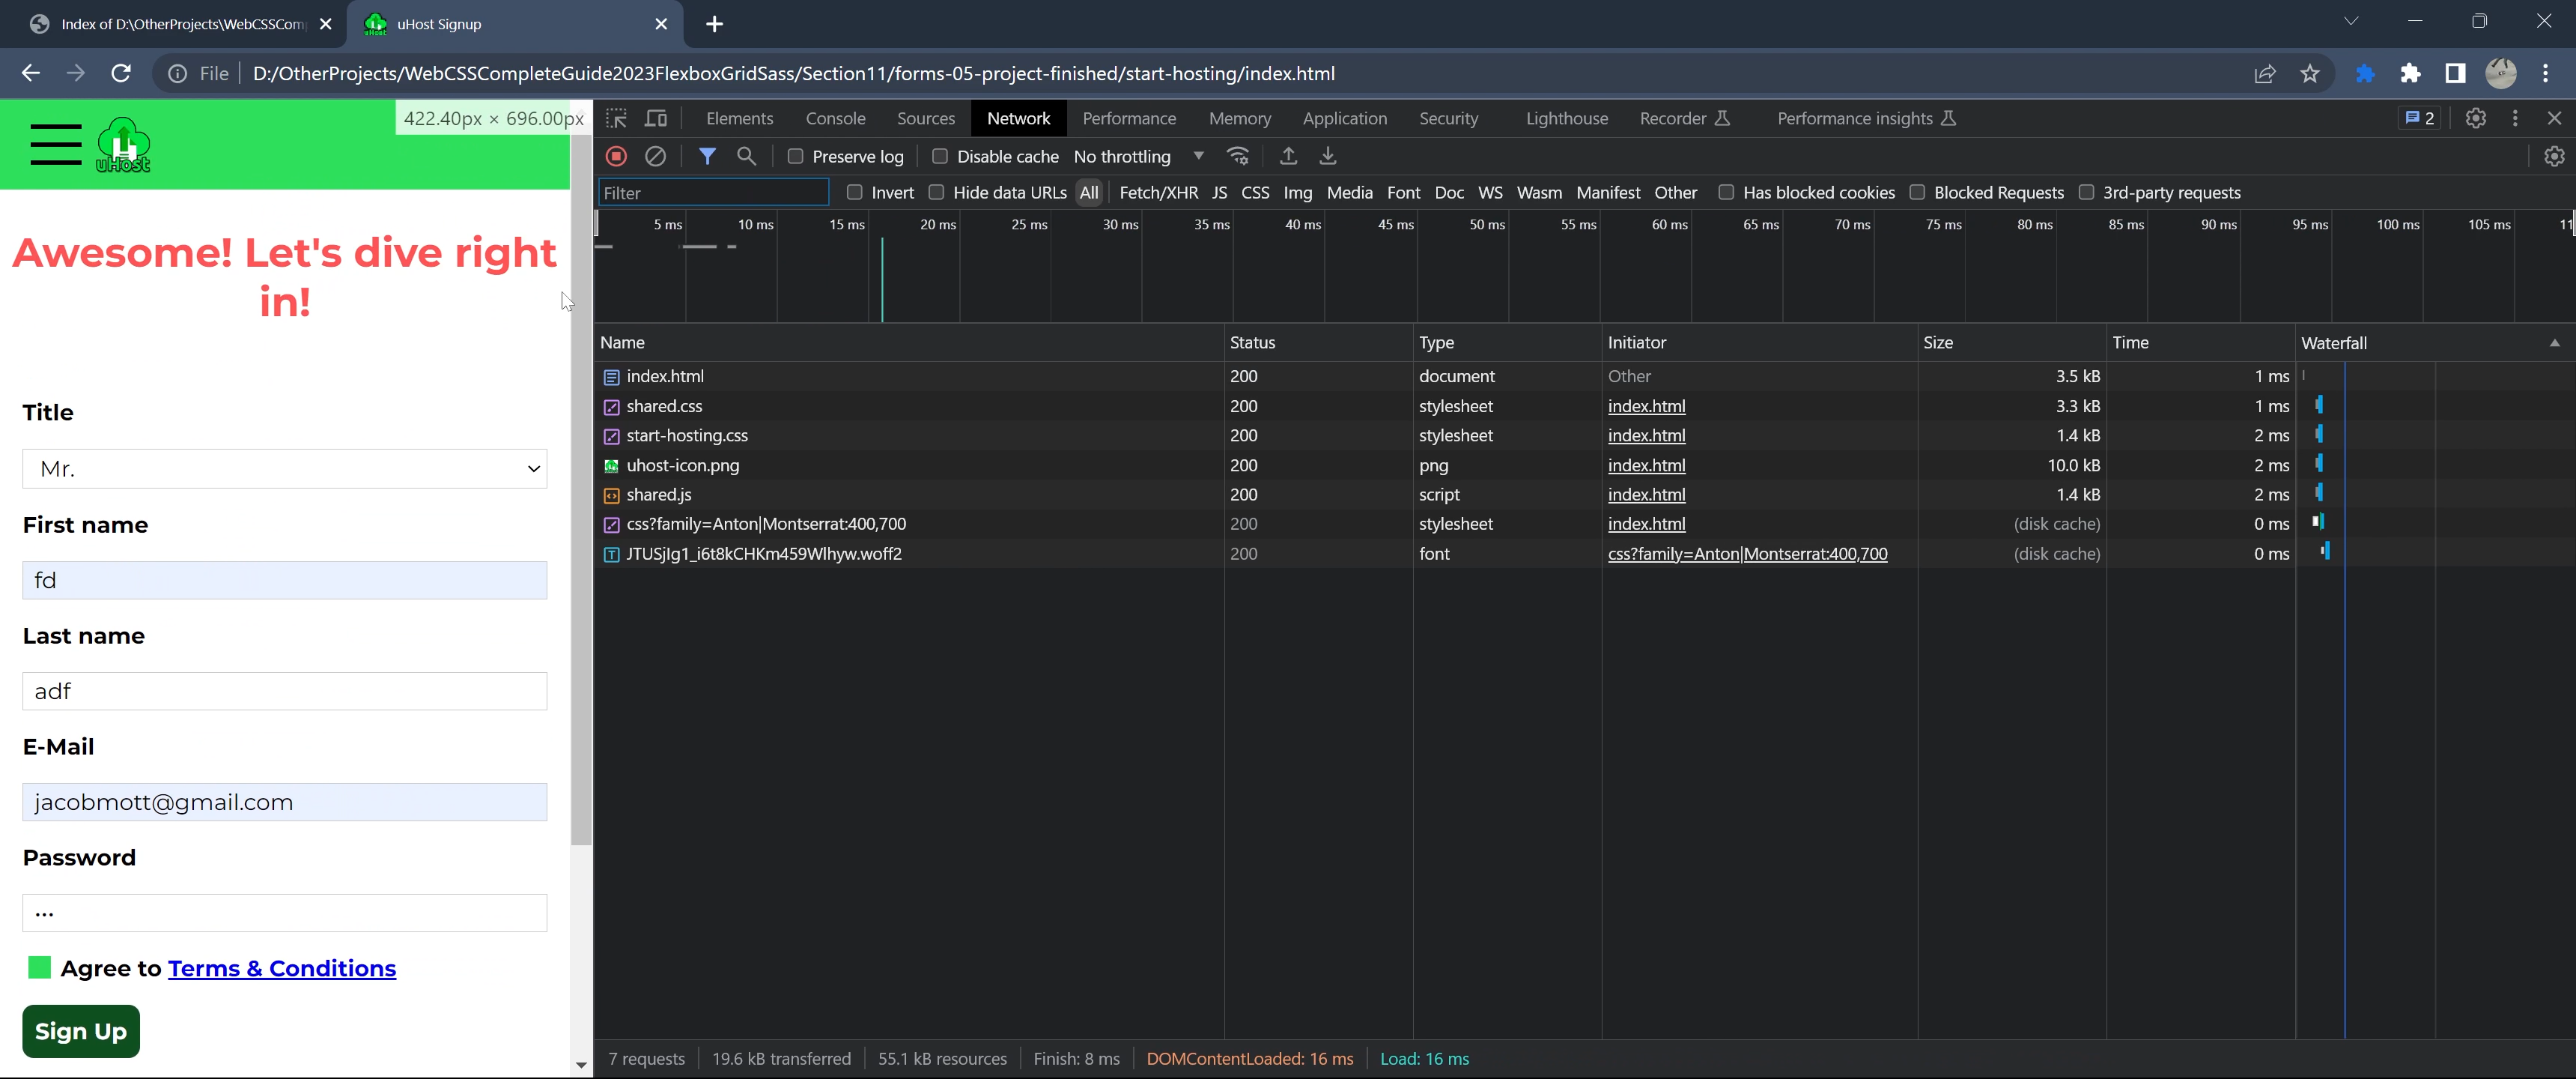The image size is (2576, 1079).
Task: Open the Performance tab in DevTools
Action: [x=1129, y=118]
